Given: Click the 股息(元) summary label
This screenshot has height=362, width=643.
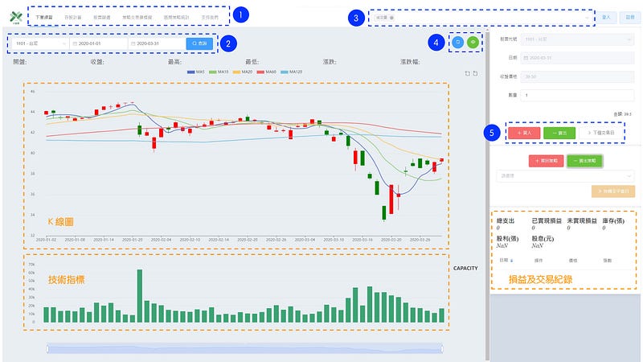Looking at the screenshot, I should 543,238.
